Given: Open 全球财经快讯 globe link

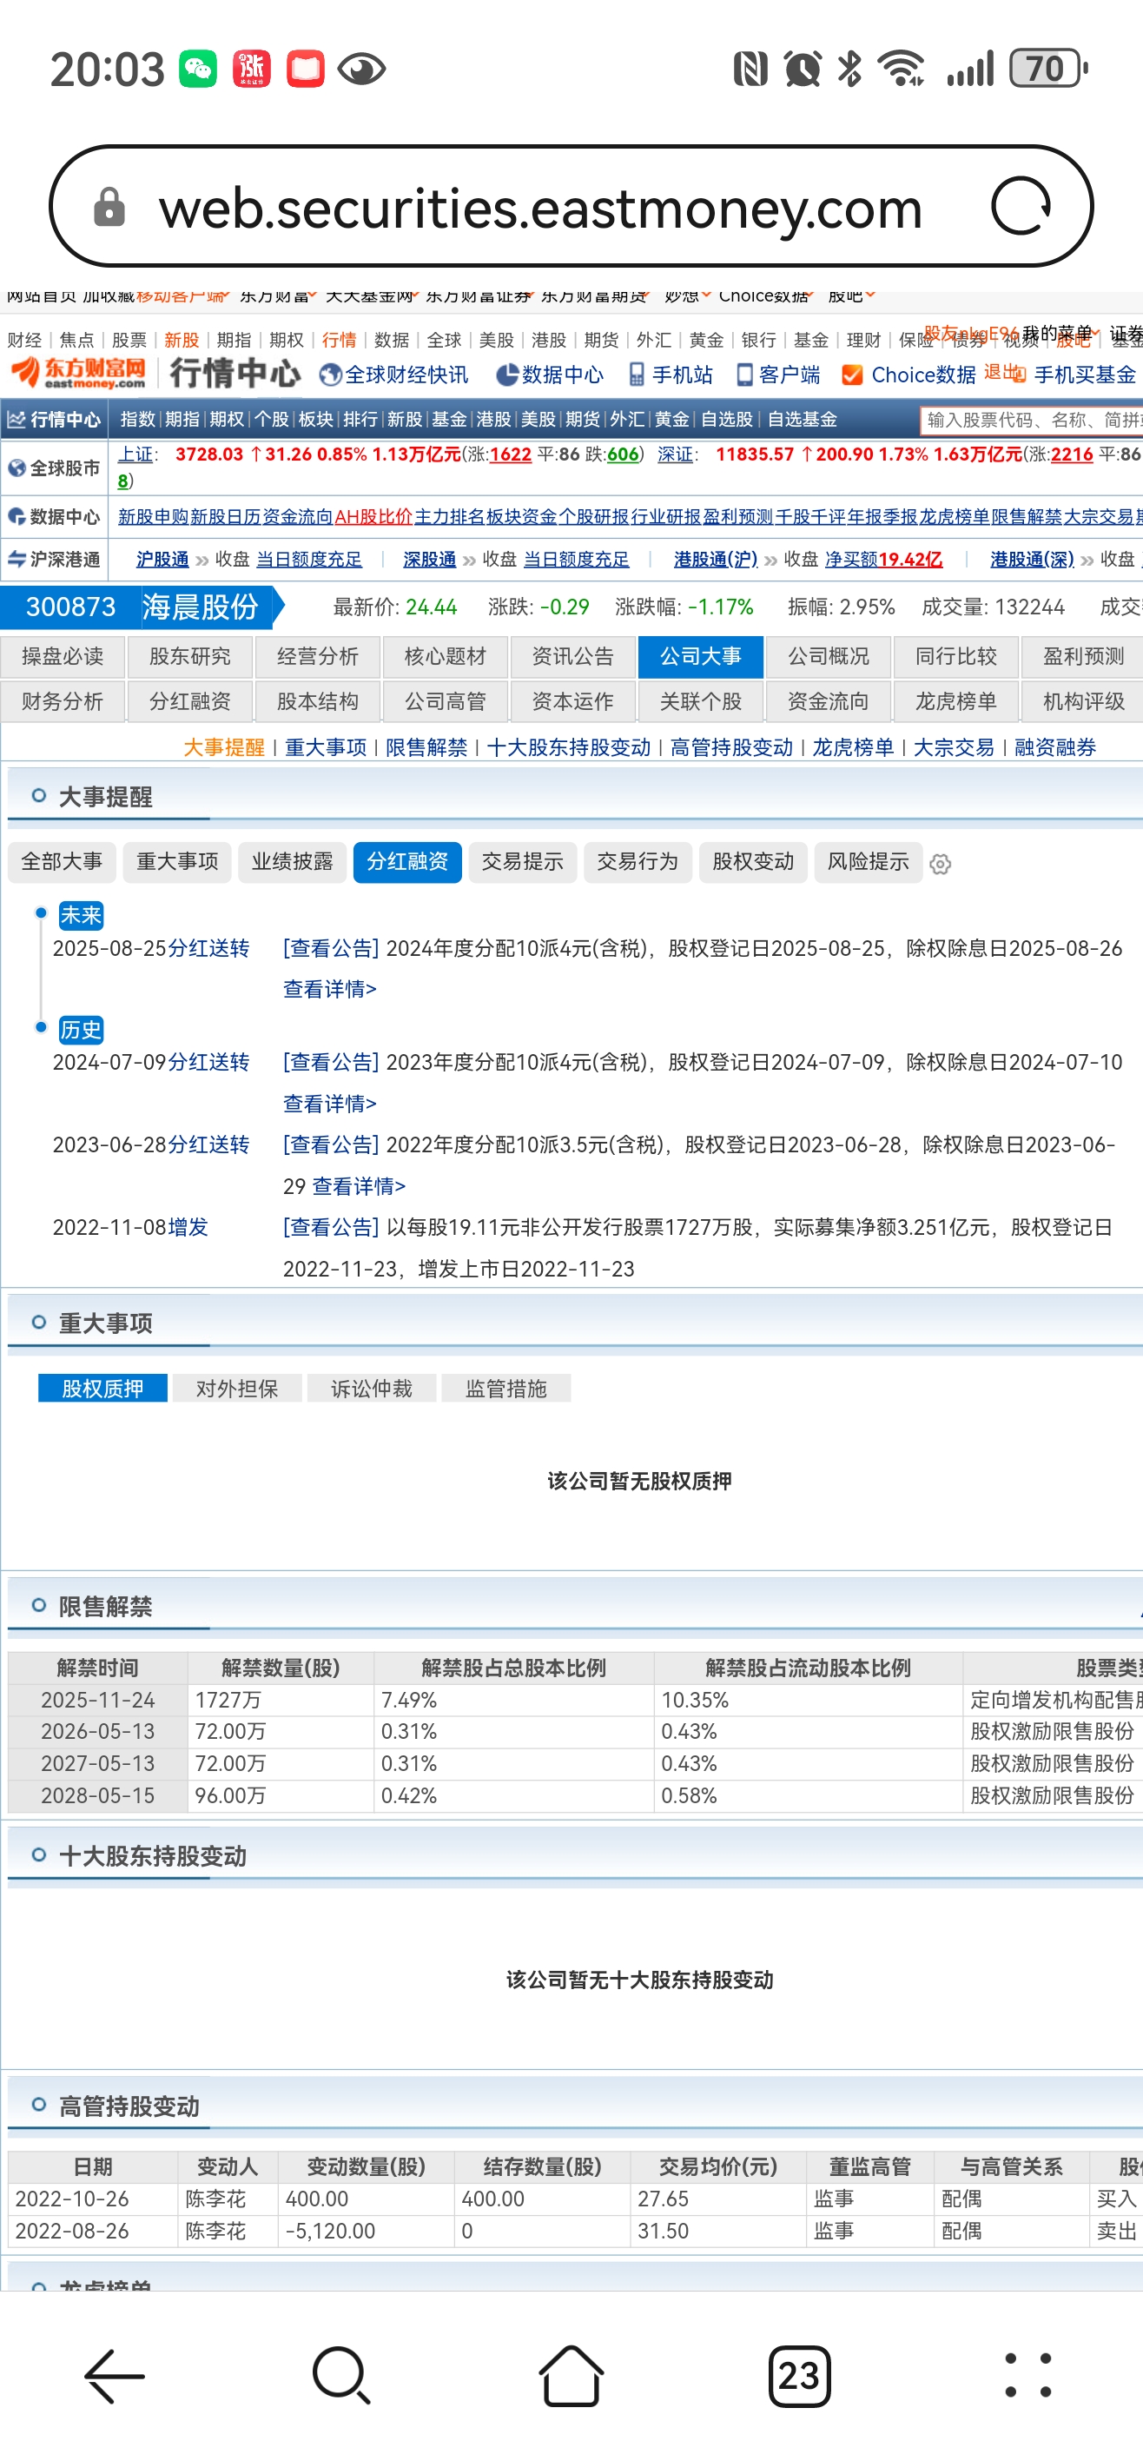Looking at the screenshot, I should [x=394, y=375].
